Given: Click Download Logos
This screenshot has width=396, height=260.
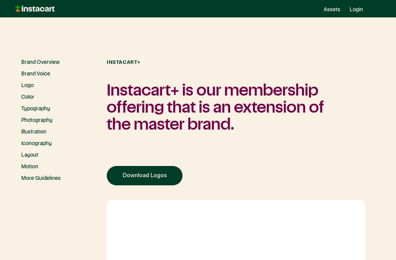Looking at the screenshot, I should click(x=145, y=175).
